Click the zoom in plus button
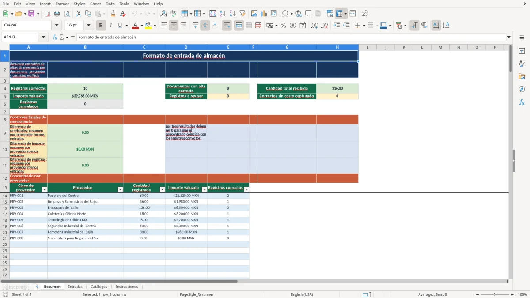Viewport: 530px width, 298px height. 512,294
